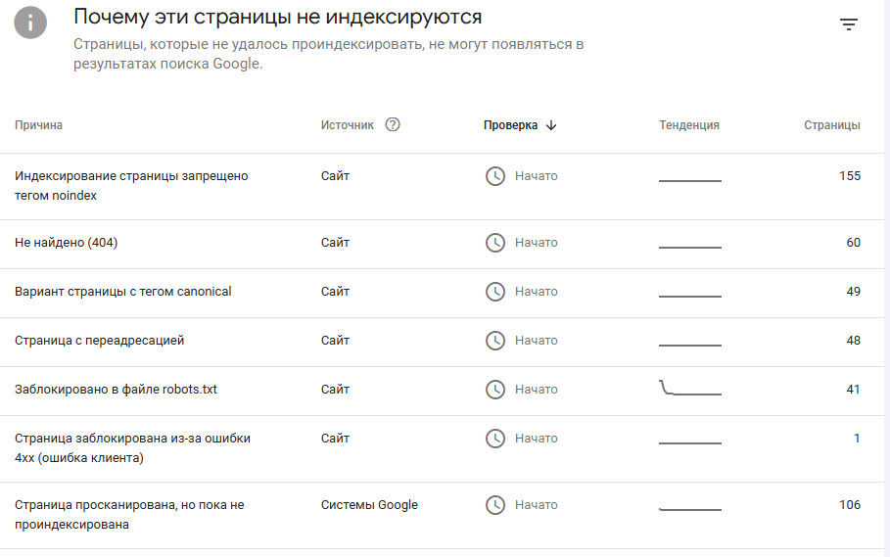Image resolution: width=890 pixels, height=557 pixels.
Task: Open the filter rows icon
Action: tap(849, 24)
